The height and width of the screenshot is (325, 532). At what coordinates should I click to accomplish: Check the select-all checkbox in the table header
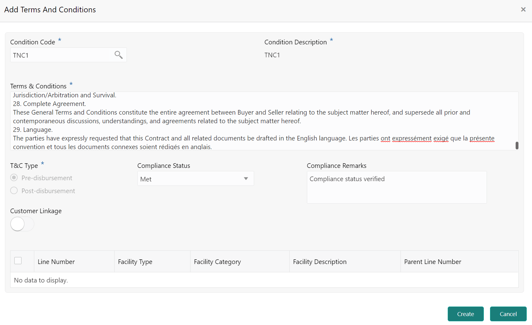click(x=18, y=261)
